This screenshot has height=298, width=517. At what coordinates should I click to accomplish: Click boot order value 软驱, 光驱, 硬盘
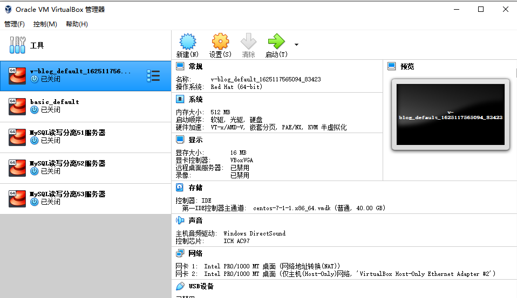coord(236,120)
